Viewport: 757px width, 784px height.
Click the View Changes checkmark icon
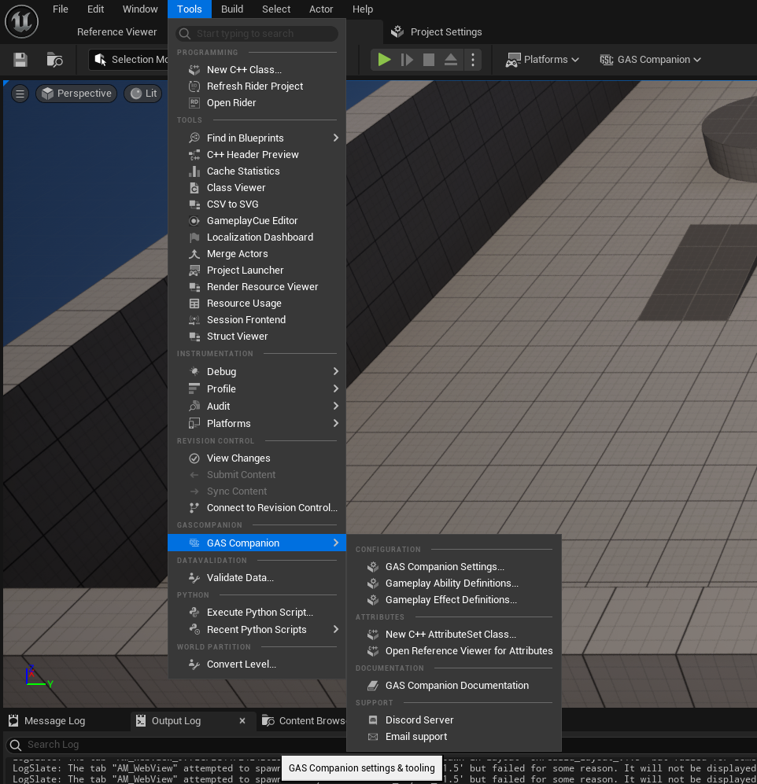(194, 458)
